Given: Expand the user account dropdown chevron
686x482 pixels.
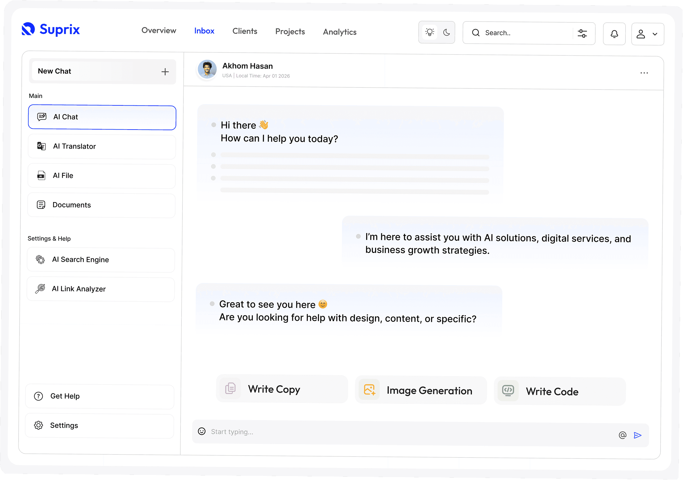Looking at the screenshot, I should (655, 34).
